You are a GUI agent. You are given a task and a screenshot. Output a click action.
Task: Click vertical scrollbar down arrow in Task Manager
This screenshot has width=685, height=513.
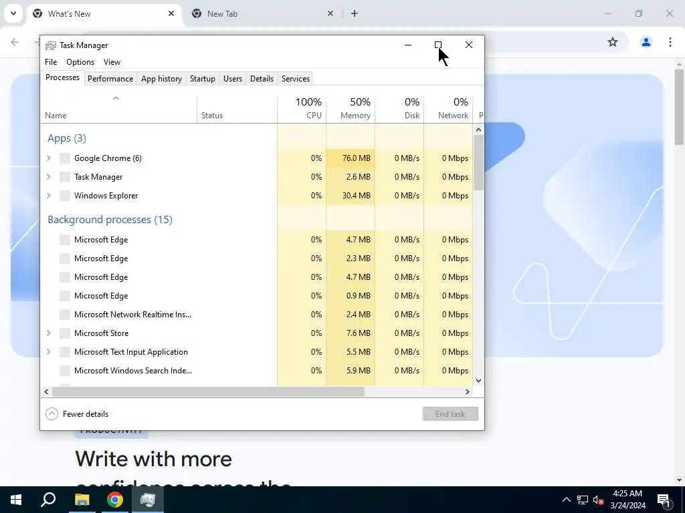point(478,380)
